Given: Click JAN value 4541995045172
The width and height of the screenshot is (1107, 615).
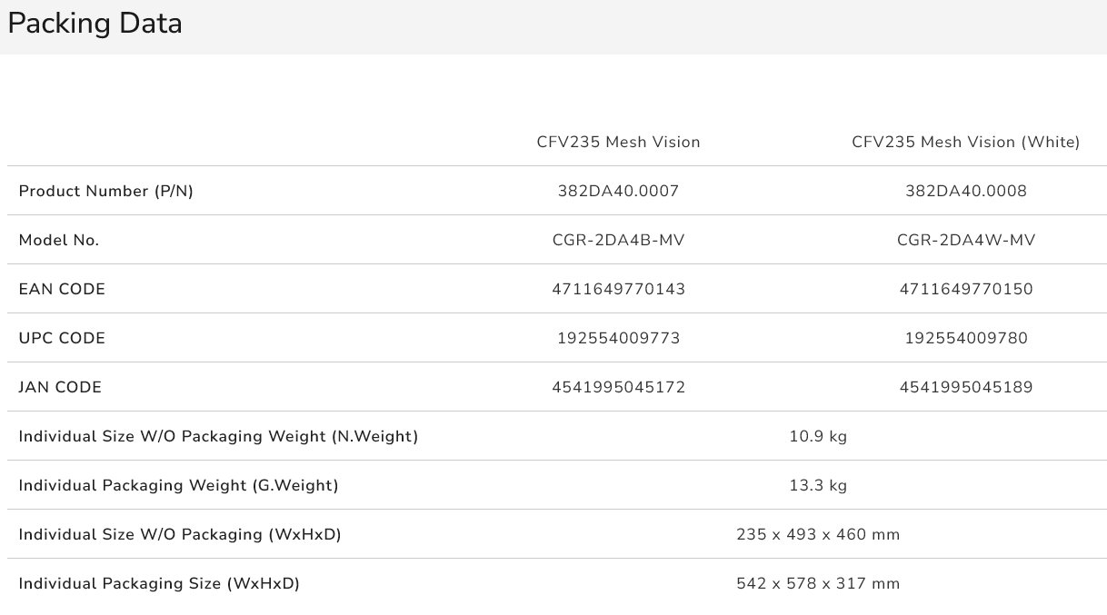Looking at the screenshot, I should tap(618, 387).
